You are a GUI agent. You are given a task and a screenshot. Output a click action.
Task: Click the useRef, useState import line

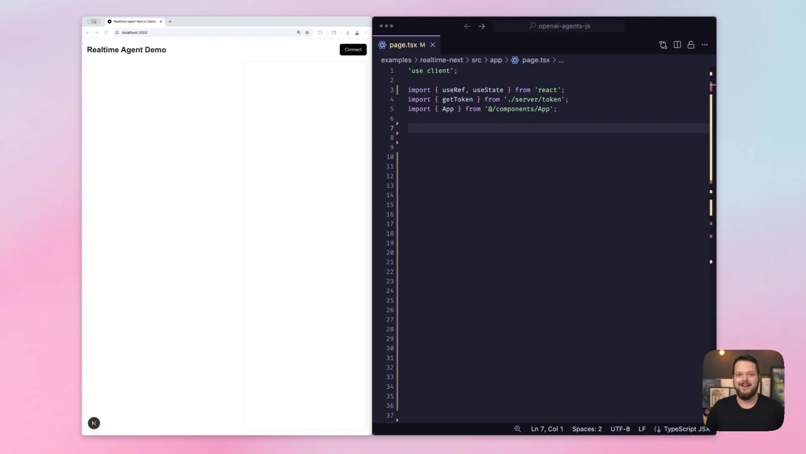click(x=486, y=90)
